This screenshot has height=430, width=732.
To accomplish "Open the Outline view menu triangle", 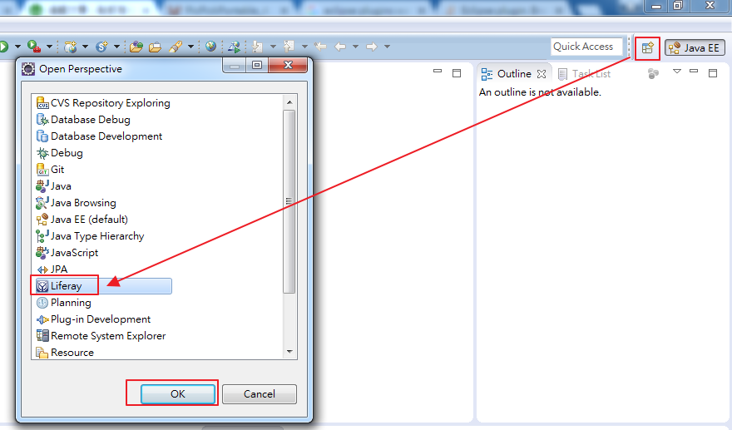I will (x=677, y=72).
